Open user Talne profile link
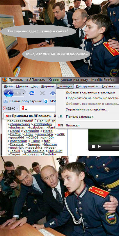The height and width of the screenshot is (236, 119). tap(35, 141)
